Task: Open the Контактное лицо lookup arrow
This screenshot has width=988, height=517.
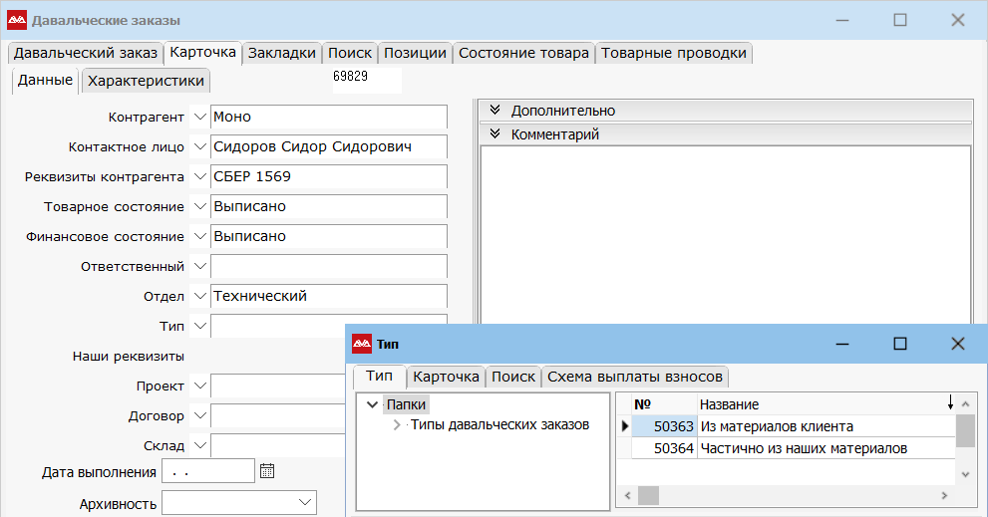Action: [x=199, y=147]
